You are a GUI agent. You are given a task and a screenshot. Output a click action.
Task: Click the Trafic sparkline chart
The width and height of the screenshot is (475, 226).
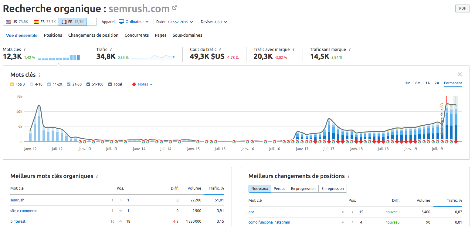pyautogui.click(x=153, y=57)
